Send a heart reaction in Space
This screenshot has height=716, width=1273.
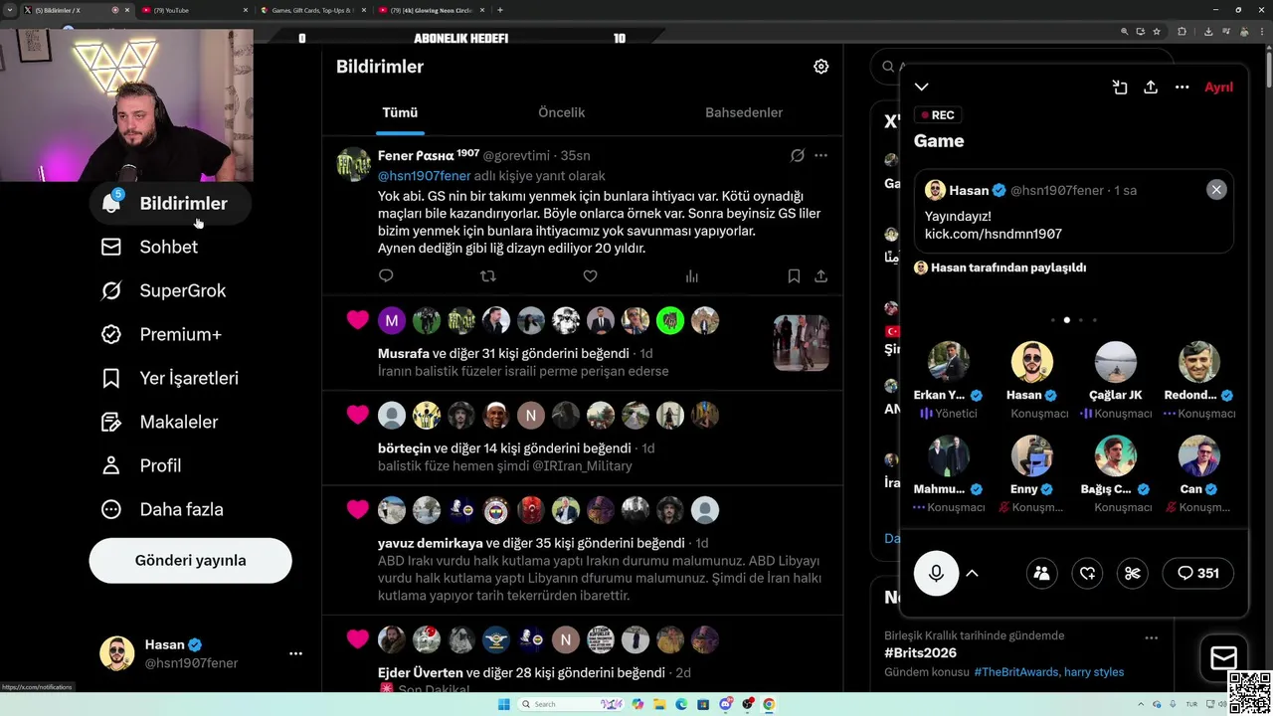1087,573
